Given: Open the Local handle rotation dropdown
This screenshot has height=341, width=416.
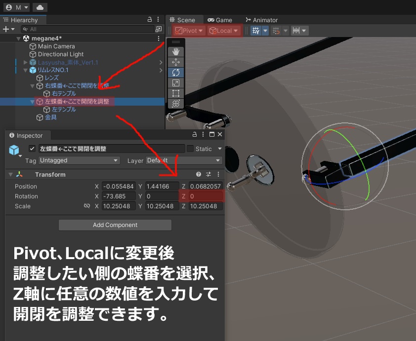Looking at the screenshot, I should pyautogui.click(x=223, y=31).
